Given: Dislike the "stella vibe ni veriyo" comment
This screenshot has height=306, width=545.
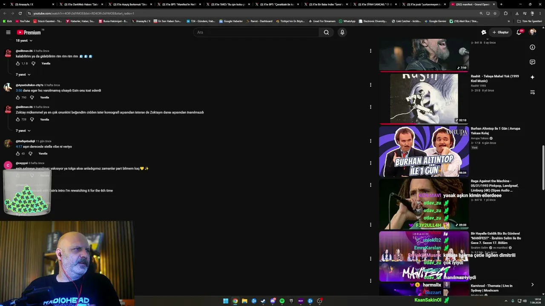Looking at the screenshot, I should [30, 153].
